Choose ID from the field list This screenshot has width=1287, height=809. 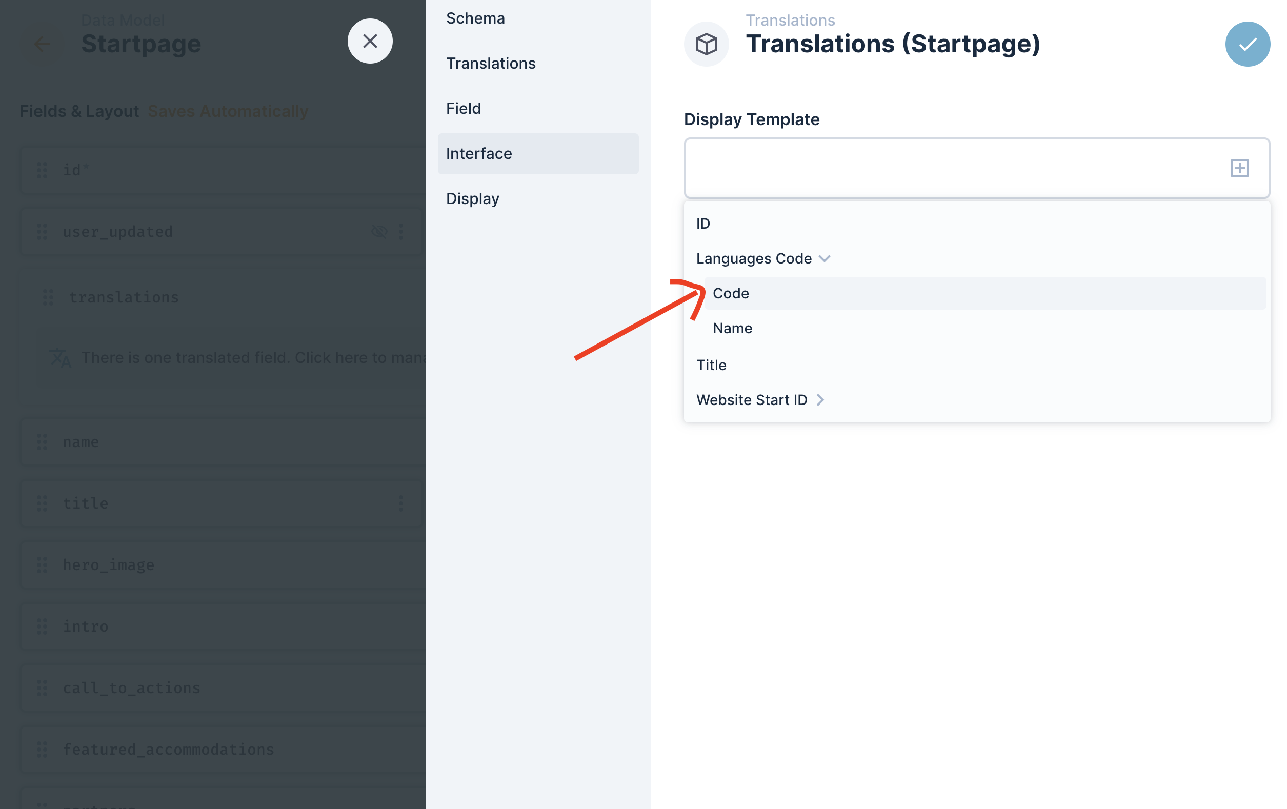pyautogui.click(x=976, y=224)
